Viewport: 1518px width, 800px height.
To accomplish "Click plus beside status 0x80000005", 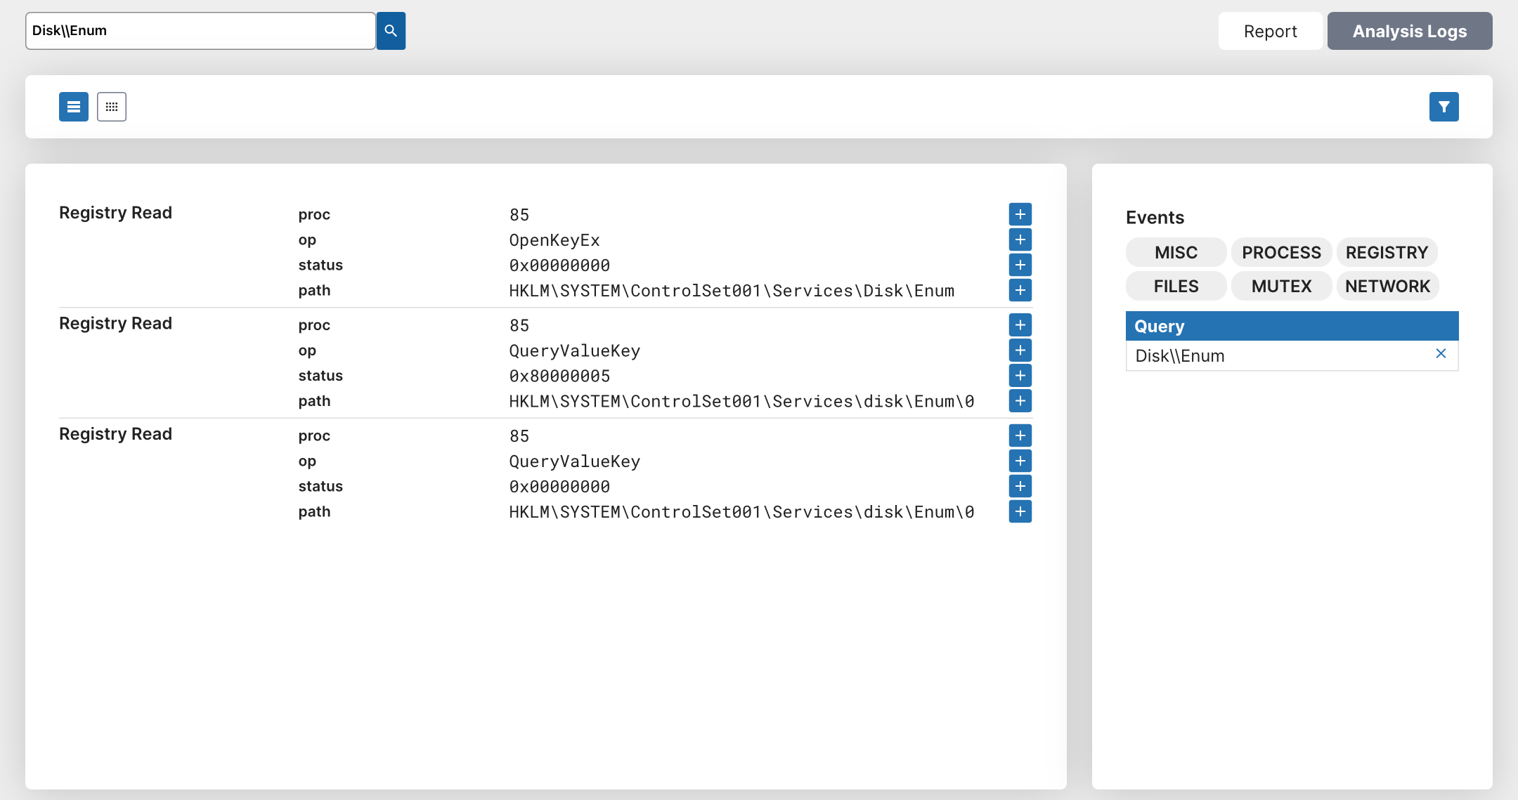I will 1020,376.
